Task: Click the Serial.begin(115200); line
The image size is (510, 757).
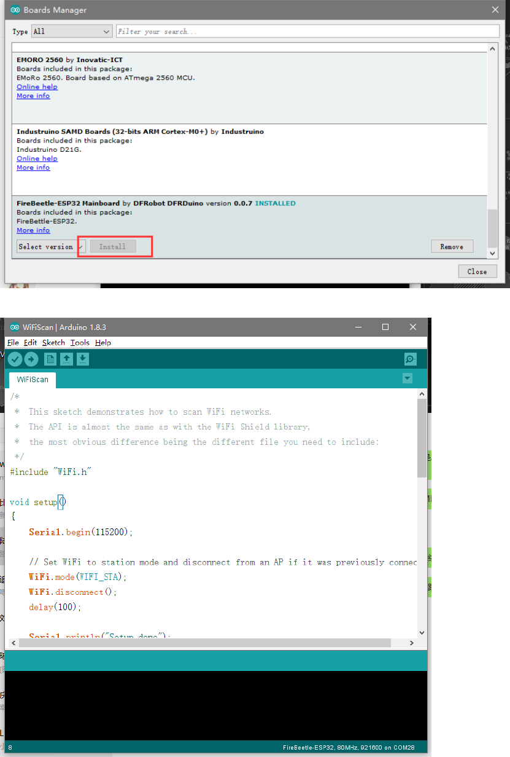Action: 81,532
